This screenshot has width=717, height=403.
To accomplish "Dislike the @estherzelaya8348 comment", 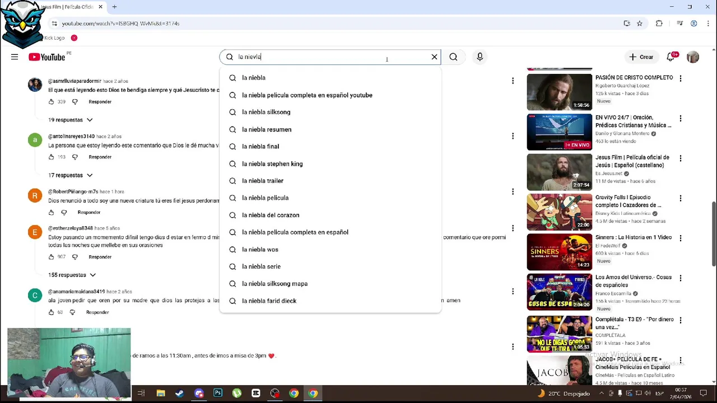I will click(x=75, y=257).
